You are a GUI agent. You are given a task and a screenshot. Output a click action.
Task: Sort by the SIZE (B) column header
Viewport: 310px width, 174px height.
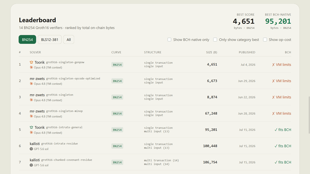click(x=211, y=52)
